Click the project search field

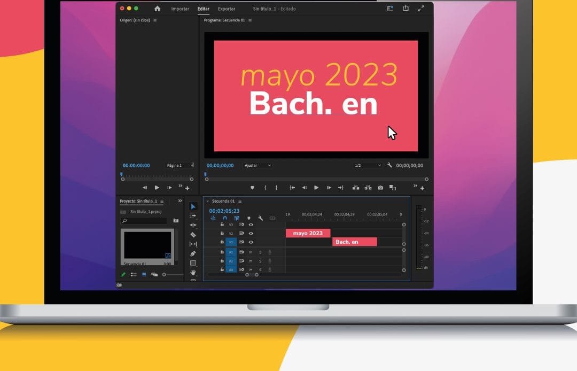pos(144,221)
